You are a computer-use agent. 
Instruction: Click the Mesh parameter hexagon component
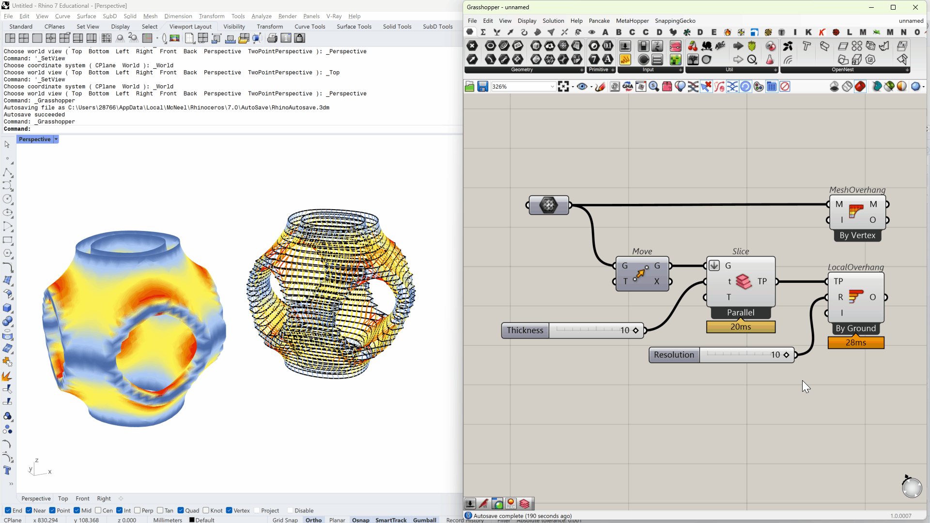click(x=548, y=205)
